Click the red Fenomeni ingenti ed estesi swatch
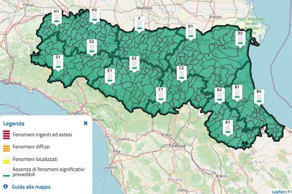The height and width of the screenshot is (194, 292). click(6, 135)
